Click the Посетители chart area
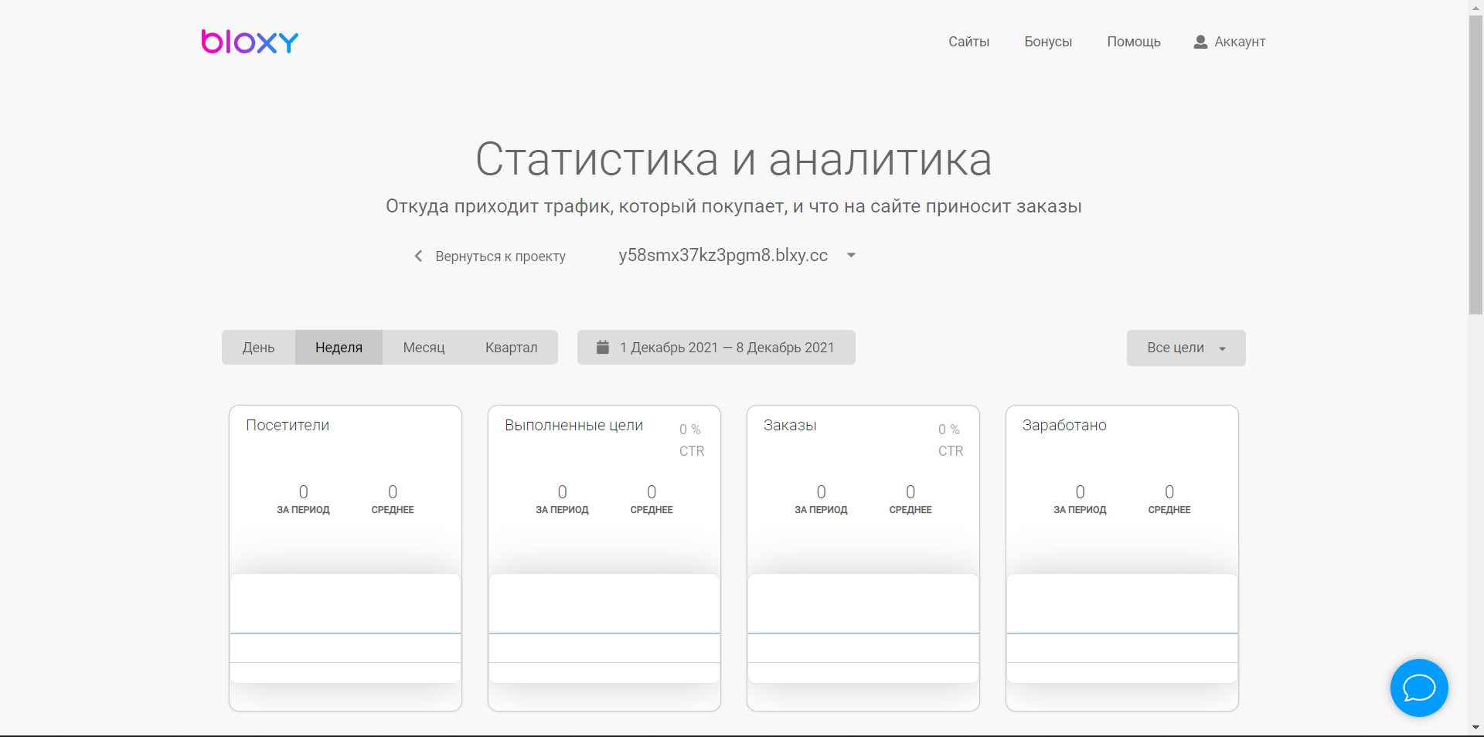Viewport: 1484px width, 737px height. pyautogui.click(x=345, y=628)
